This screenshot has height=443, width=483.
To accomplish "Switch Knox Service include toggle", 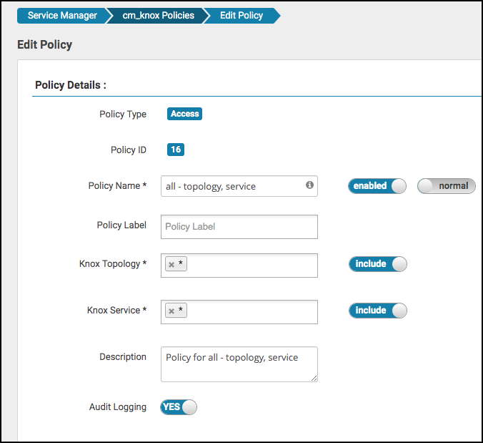I will 377,311.
